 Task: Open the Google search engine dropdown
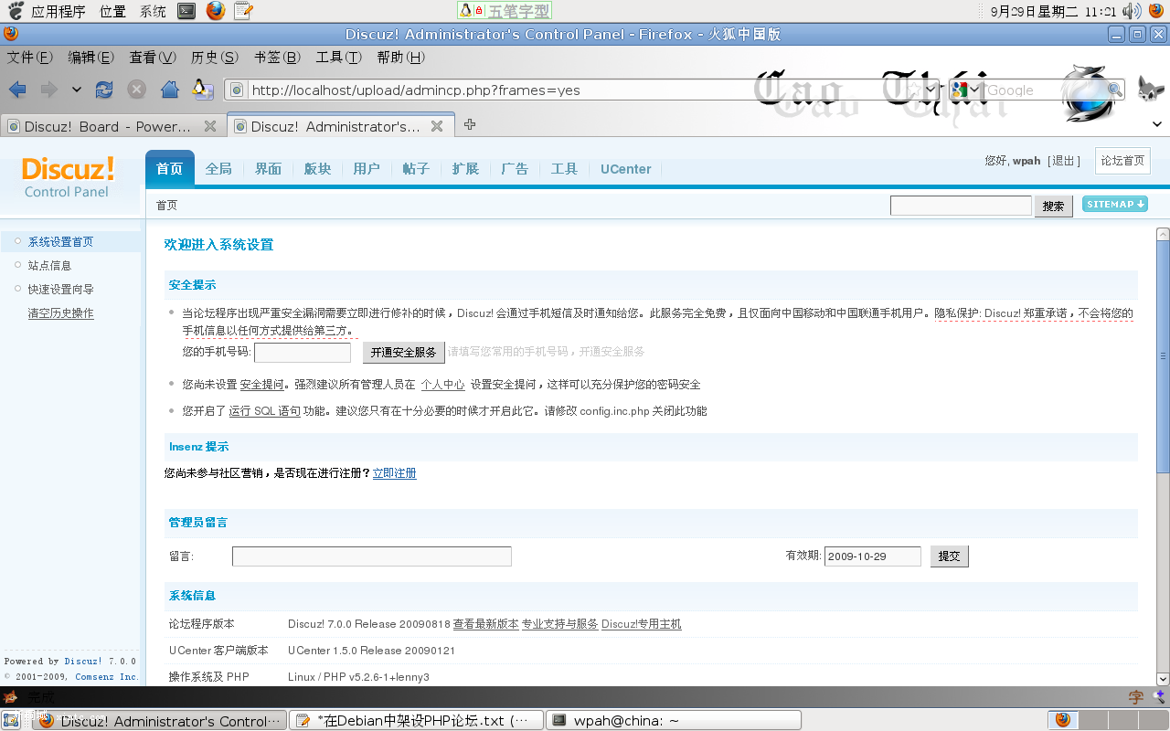972,90
